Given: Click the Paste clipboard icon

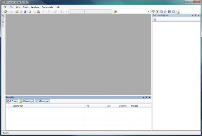Looking at the screenshot, I should click(38, 12).
